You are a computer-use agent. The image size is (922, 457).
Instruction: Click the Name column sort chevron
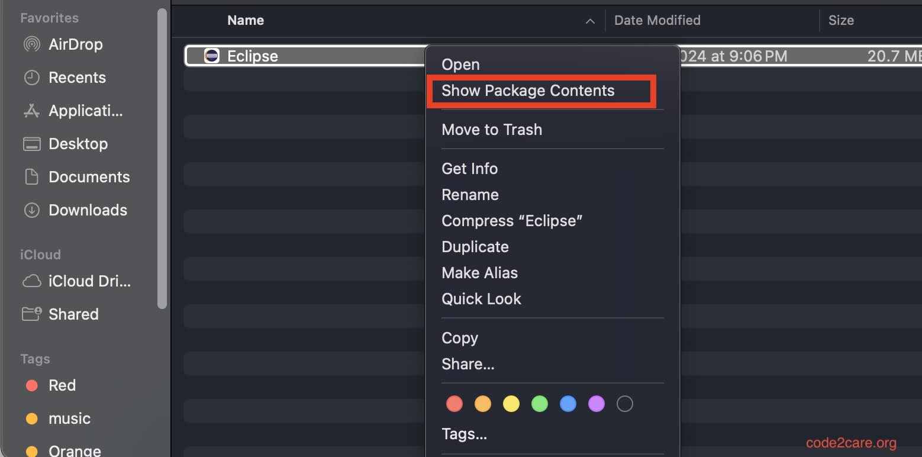tap(589, 21)
